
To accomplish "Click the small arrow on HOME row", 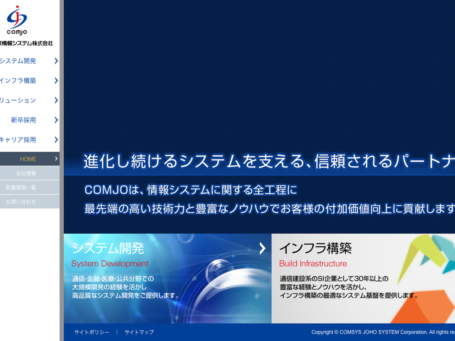I will (x=56, y=159).
